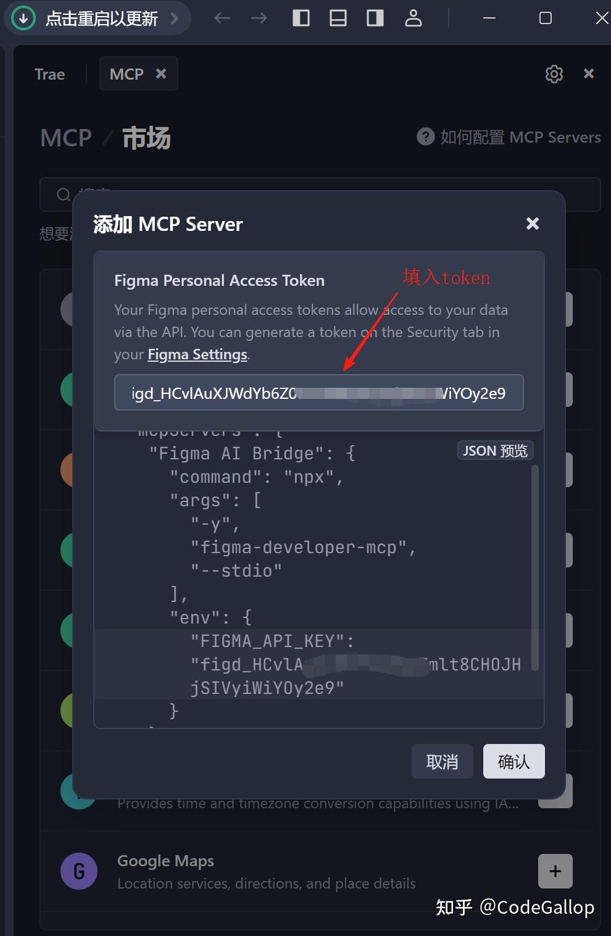Add the Google Maps server plus button
This screenshot has height=936, width=611.
(555, 871)
